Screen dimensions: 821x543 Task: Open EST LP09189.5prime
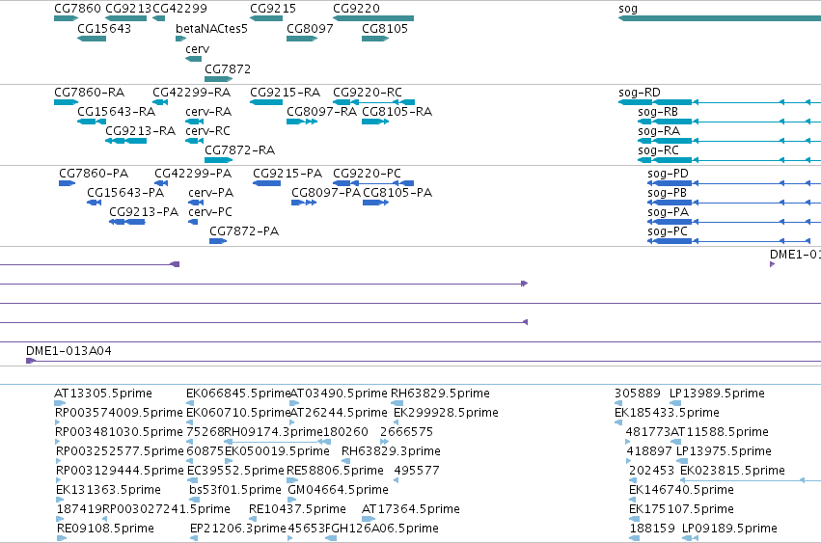[729, 529]
